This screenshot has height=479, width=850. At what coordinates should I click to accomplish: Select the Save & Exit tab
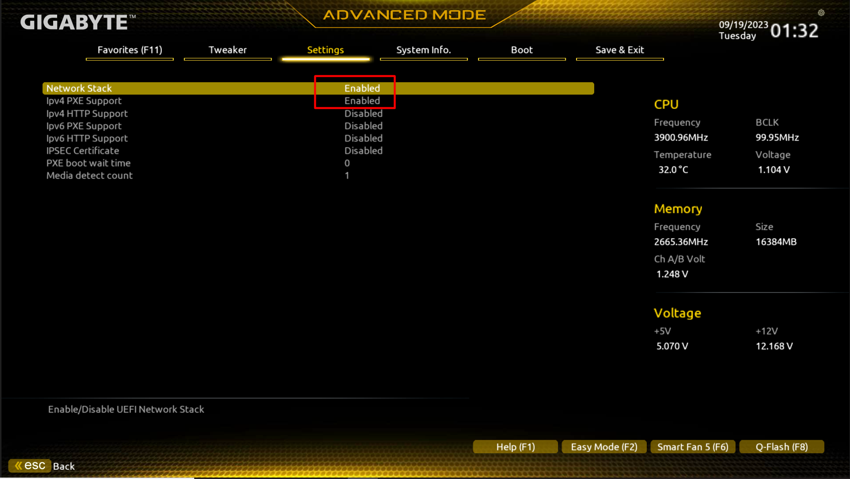[x=620, y=50]
